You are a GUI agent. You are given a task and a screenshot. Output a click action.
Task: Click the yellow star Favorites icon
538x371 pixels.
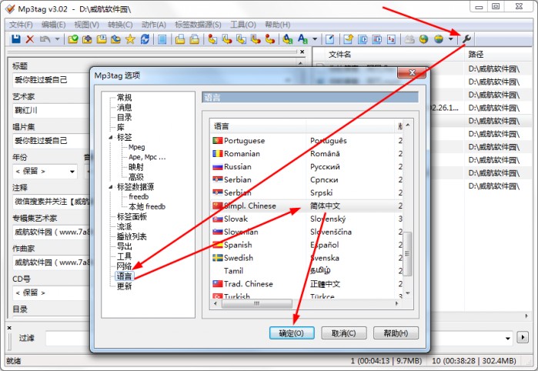click(x=130, y=39)
